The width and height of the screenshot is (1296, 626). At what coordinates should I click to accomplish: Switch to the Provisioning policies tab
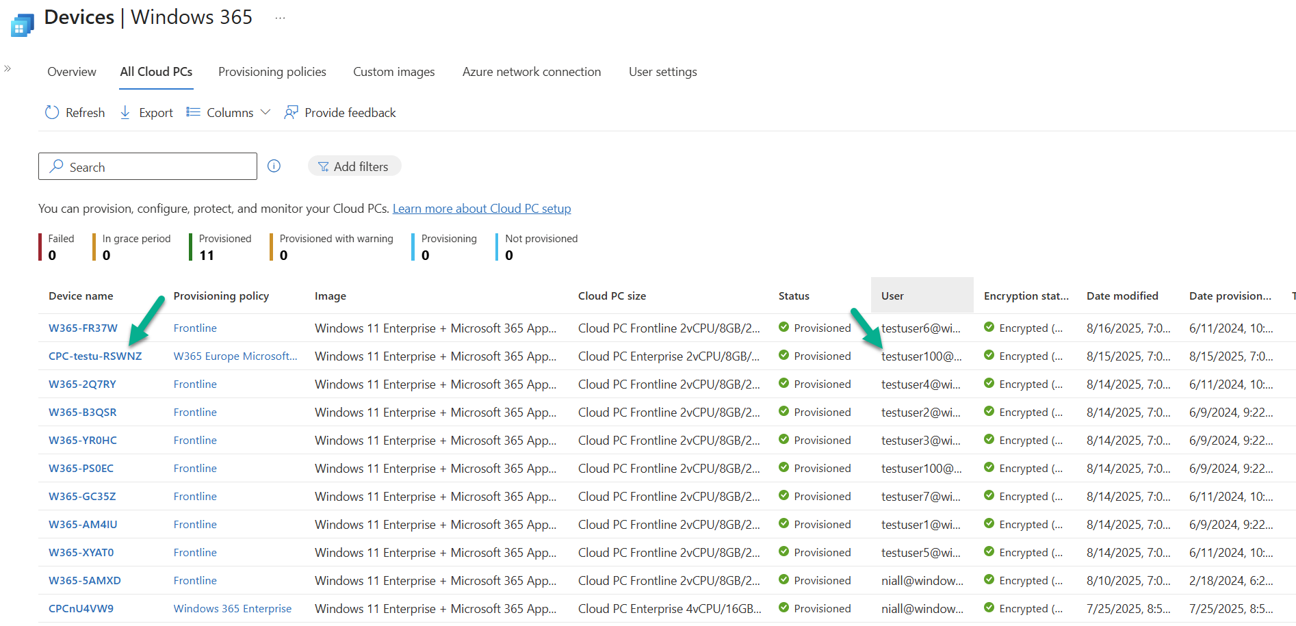click(x=272, y=72)
